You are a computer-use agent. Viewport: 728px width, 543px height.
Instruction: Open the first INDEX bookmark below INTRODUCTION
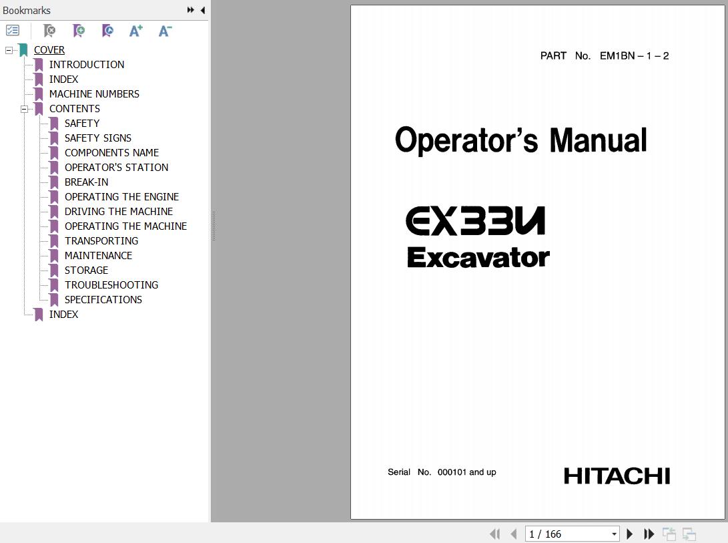tap(63, 79)
